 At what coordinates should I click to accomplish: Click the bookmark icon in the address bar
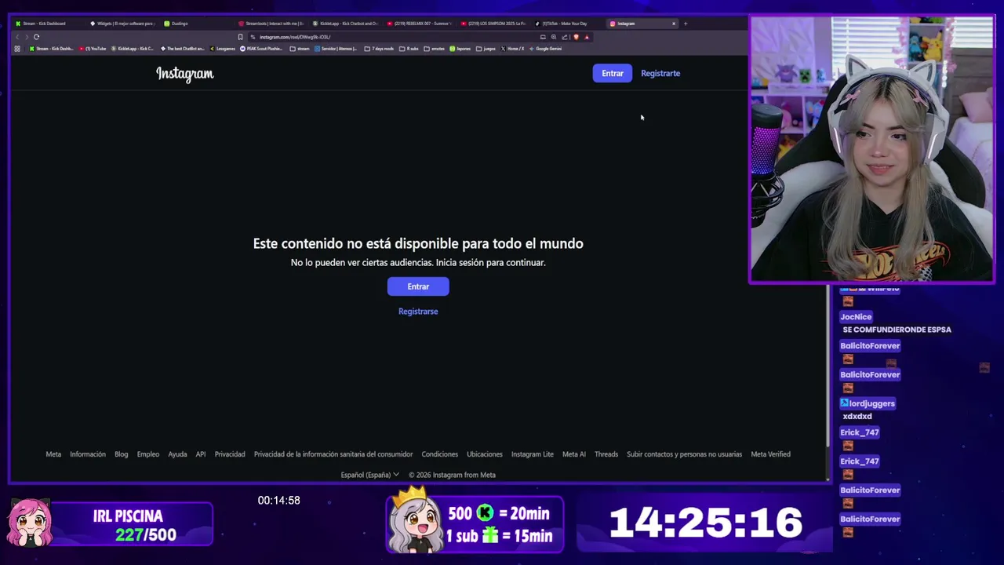tap(240, 37)
